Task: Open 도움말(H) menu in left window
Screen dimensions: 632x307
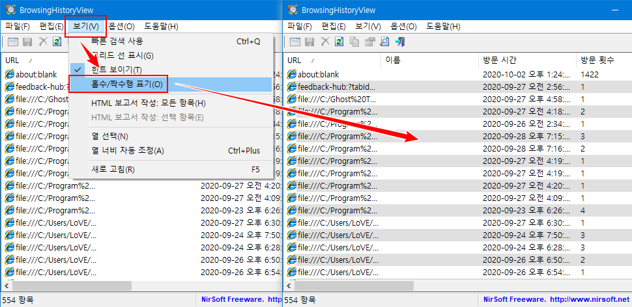Action: pyautogui.click(x=161, y=27)
